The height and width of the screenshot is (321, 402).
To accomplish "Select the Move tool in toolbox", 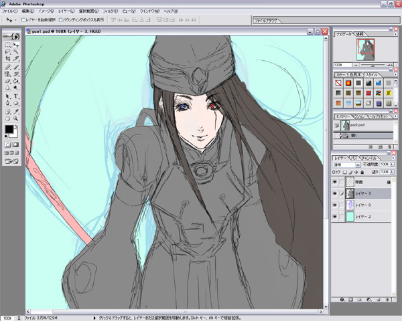I will 16,45.
